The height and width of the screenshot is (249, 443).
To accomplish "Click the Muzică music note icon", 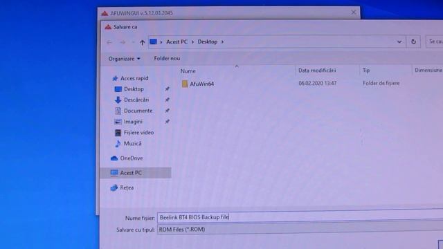I will pos(118,144).
